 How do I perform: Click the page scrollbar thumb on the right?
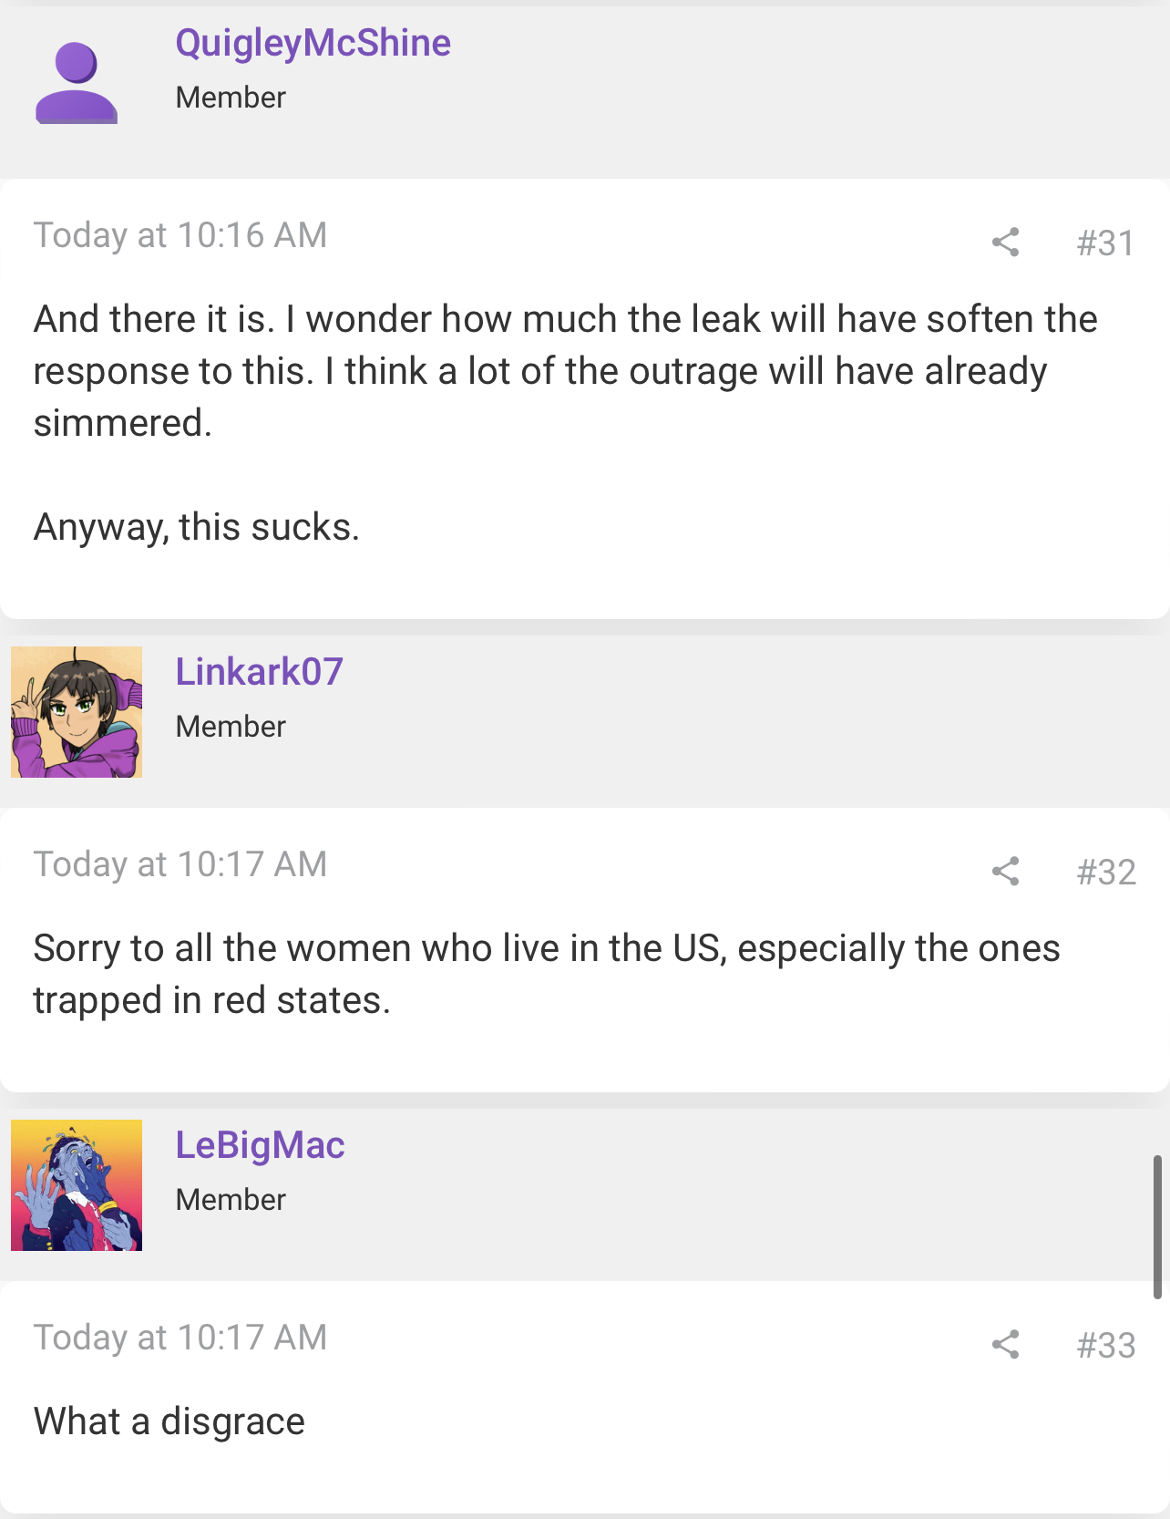click(1157, 1226)
